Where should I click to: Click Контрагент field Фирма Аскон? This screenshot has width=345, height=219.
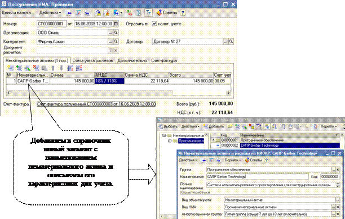coord(72,41)
